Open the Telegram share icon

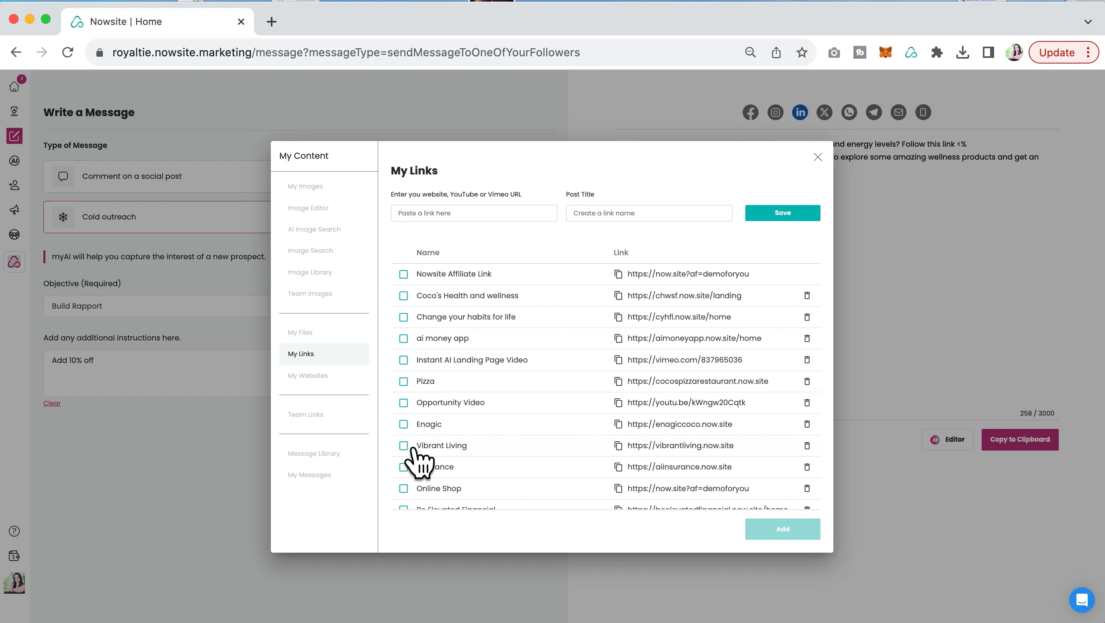(874, 112)
